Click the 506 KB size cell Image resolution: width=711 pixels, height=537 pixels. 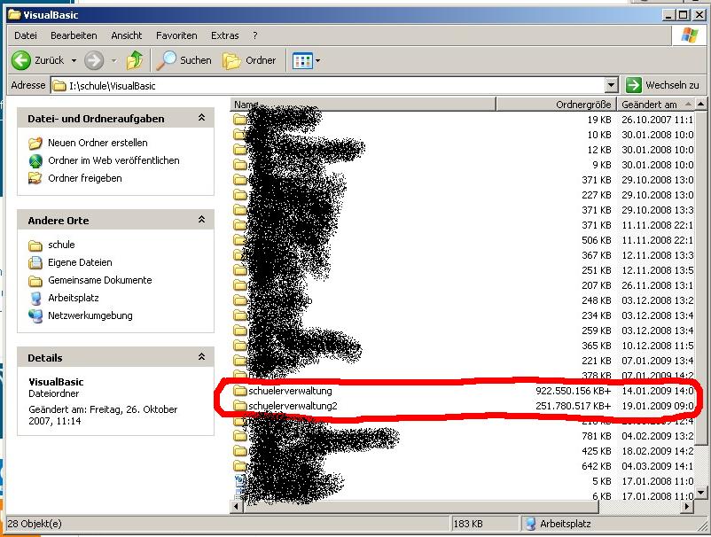(597, 240)
